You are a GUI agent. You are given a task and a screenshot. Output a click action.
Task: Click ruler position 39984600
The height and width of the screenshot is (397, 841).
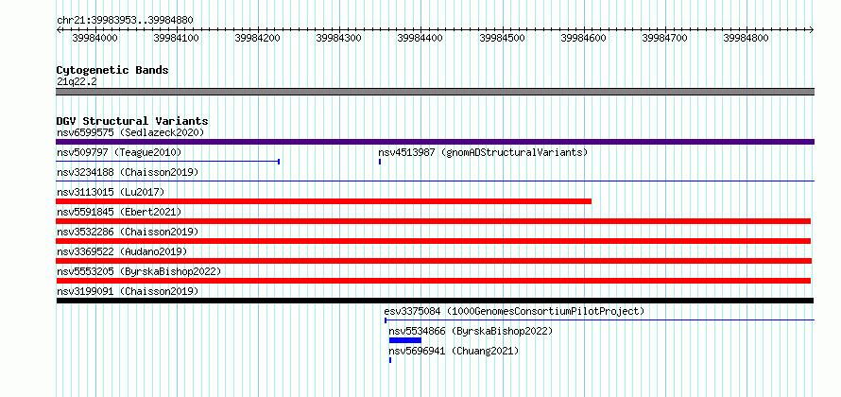click(583, 38)
